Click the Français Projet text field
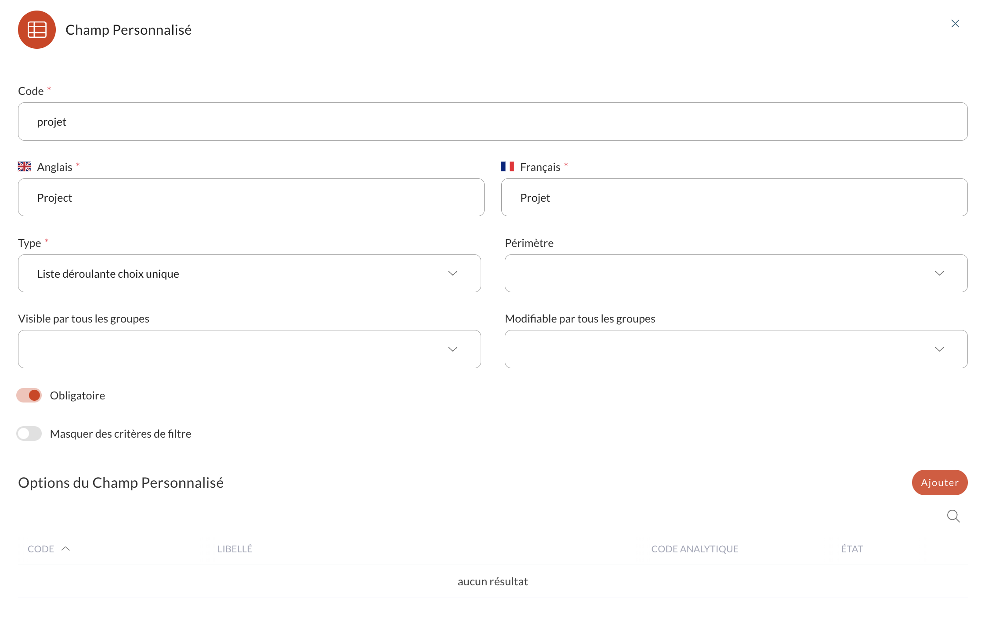Image resolution: width=985 pixels, height=631 pixels. [735, 197]
